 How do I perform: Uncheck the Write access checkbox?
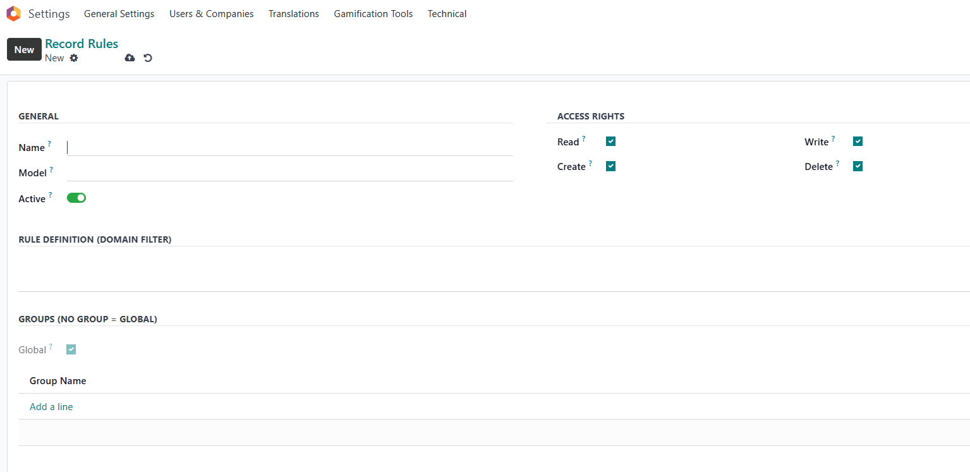[858, 142]
